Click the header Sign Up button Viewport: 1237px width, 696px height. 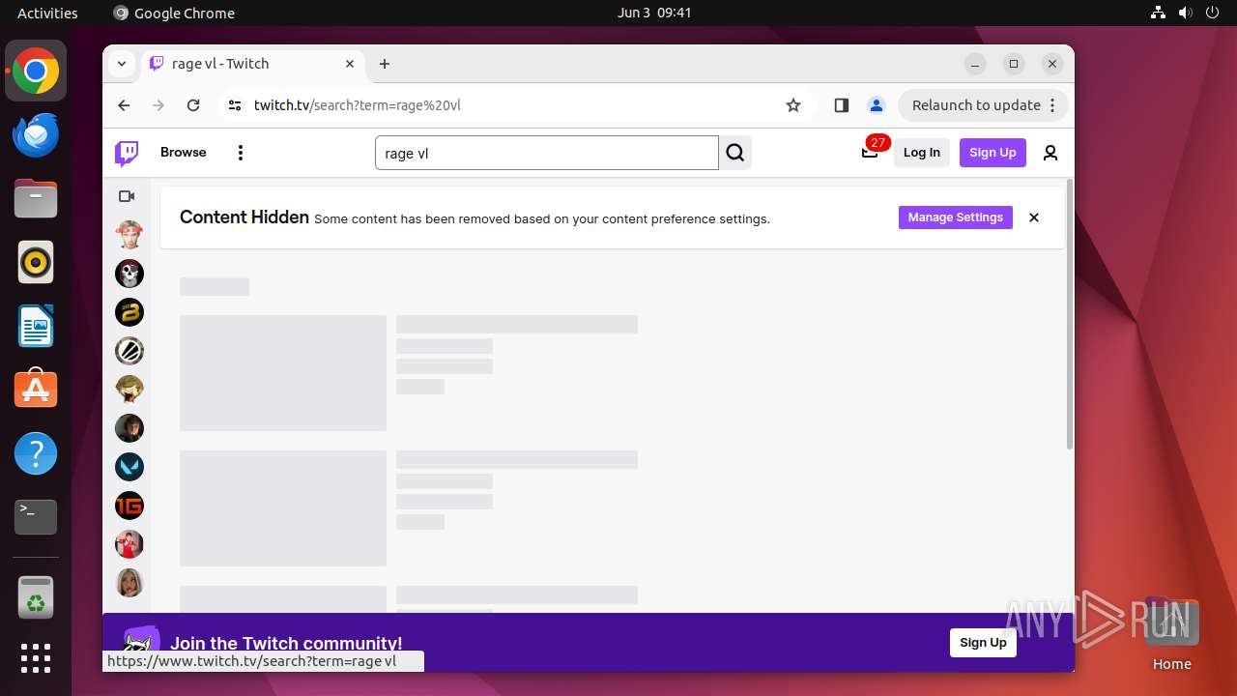pyautogui.click(x=992, y=153)
